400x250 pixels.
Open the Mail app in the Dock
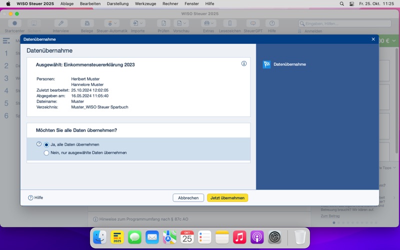coord(152,237)
